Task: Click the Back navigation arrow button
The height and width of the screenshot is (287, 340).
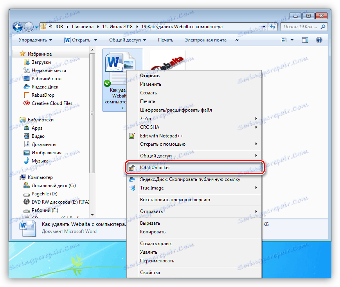Action: 18,27
